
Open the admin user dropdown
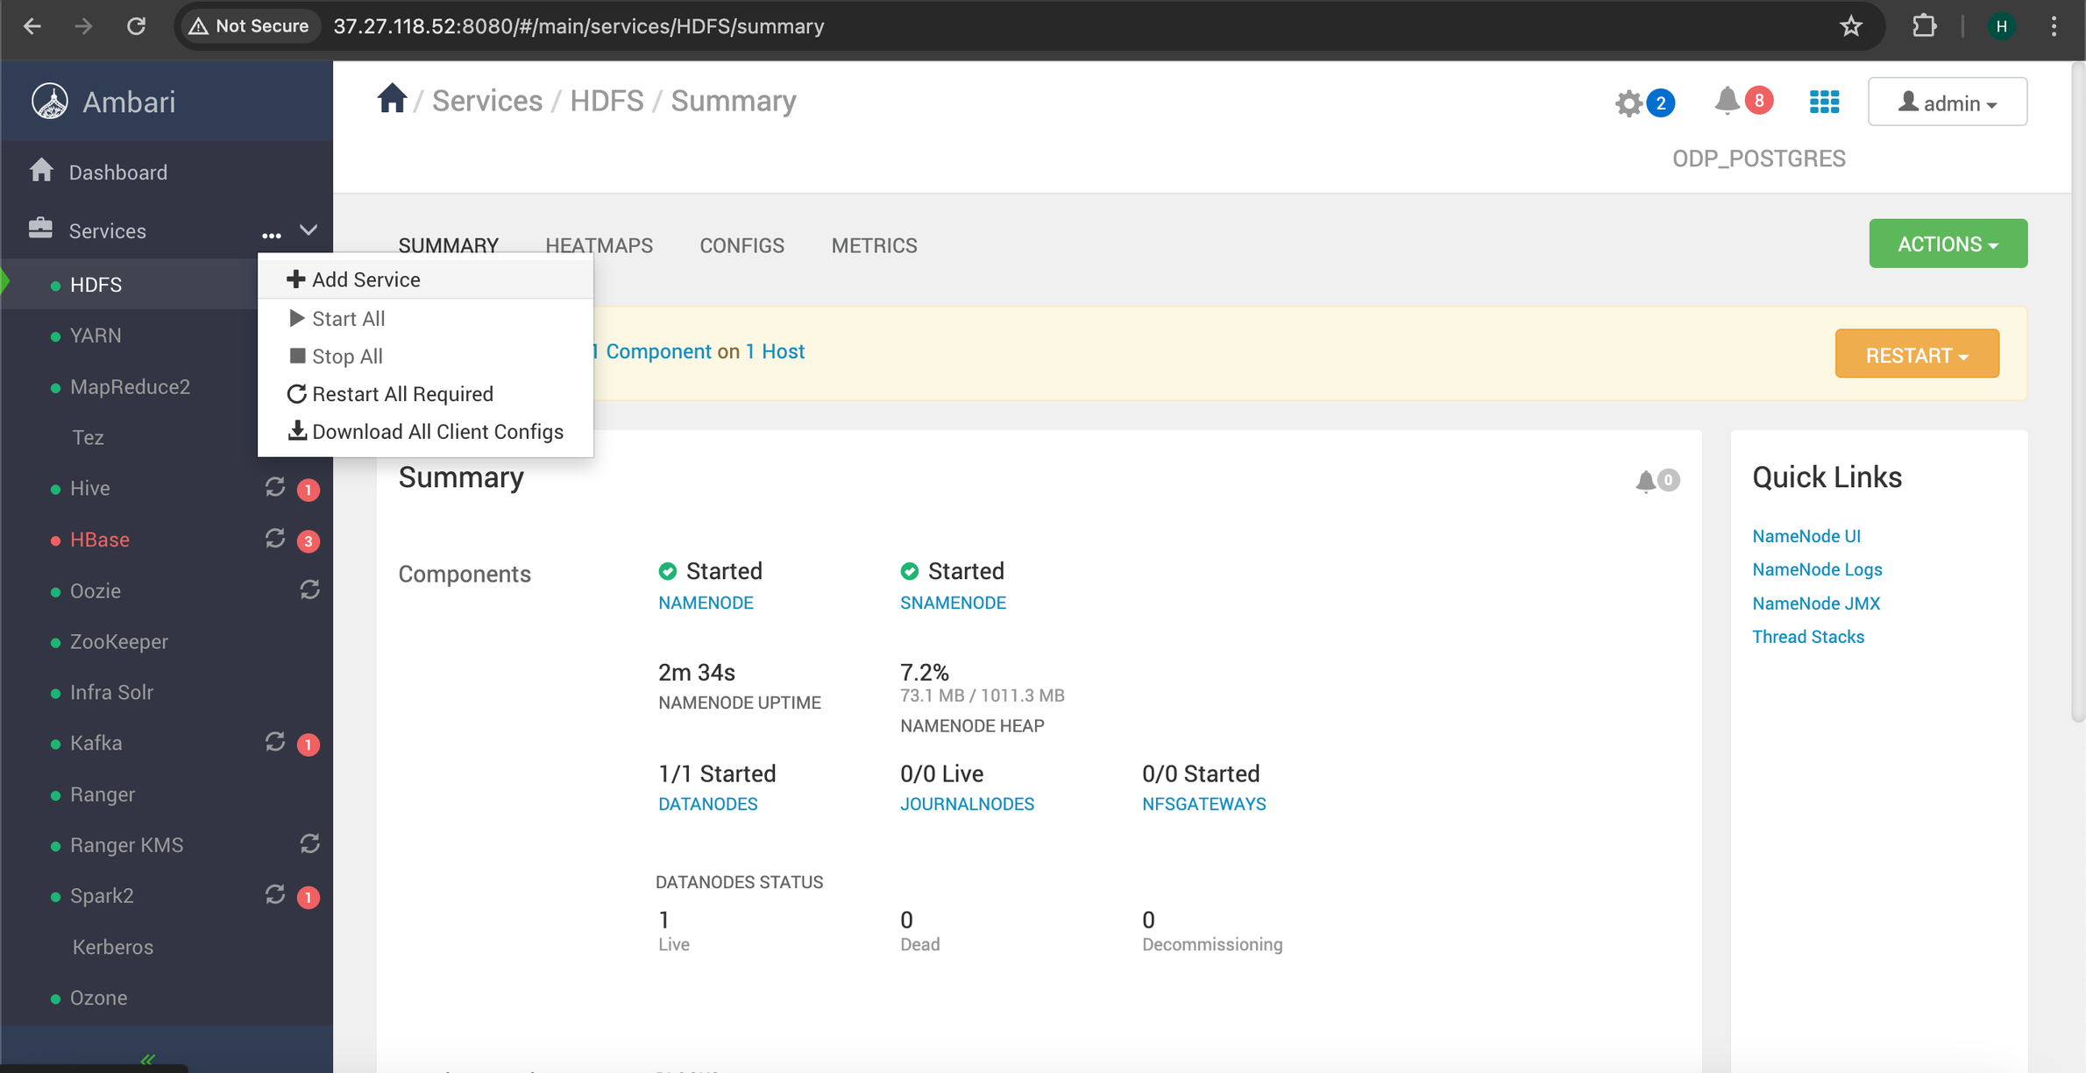[1948, 102]
